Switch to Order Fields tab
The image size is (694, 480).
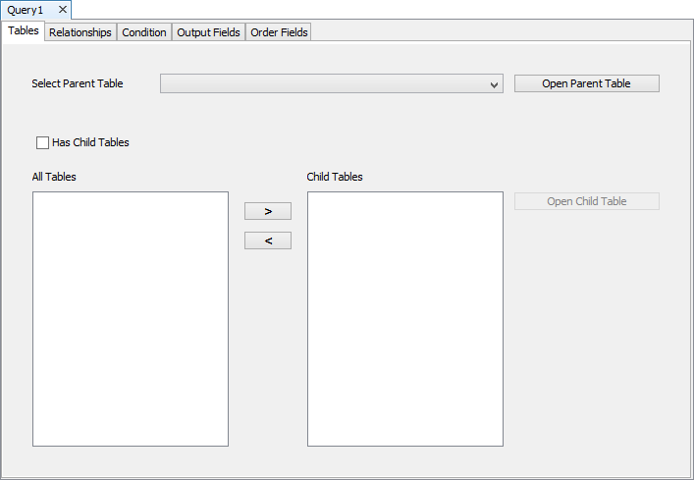pos(279,32)
